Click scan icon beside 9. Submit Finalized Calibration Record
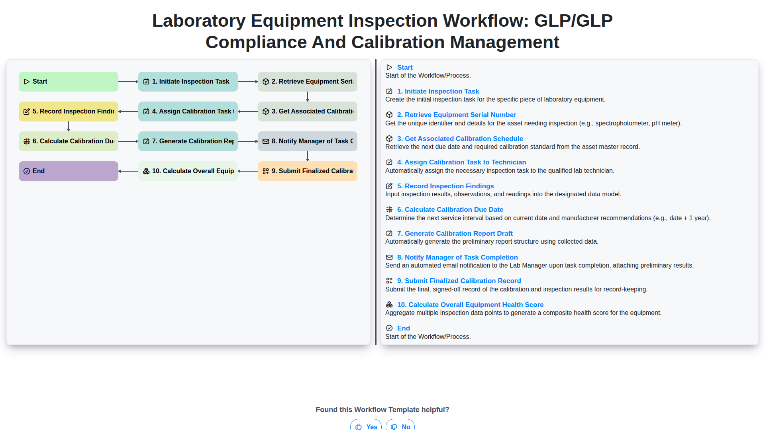The width and height of the screenshot is (765, 430). point(389,281)
